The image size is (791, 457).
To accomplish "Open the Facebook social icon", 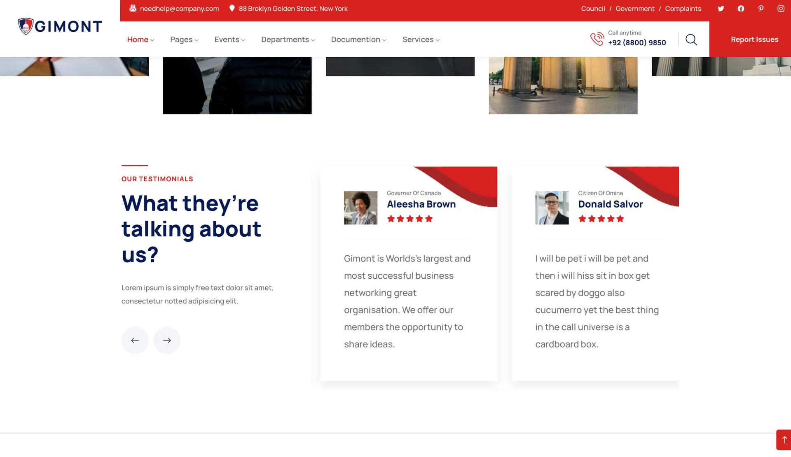I will (x=741, y=9).
